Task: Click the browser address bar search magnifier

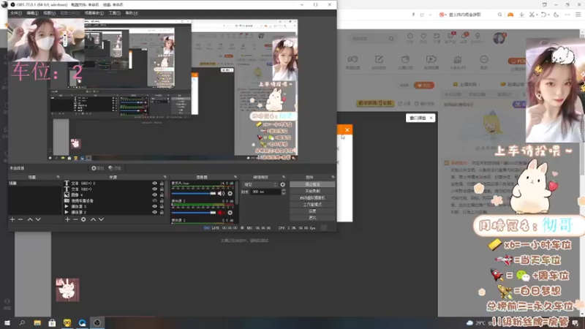Action: pyautogui.click(x=499, y=15)
